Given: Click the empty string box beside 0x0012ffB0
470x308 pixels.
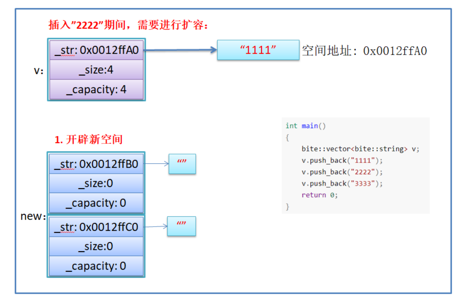Looking at the screenshot, I should pyautogui.click(x=182, y=164).
